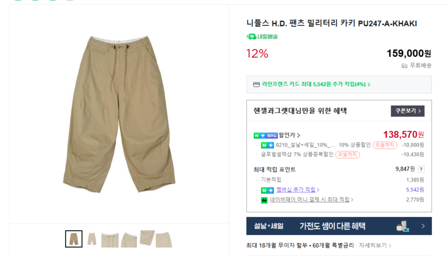Expand the 할인가 details chevron
This screenshot has height=257, width=447.
pos(299,136)
